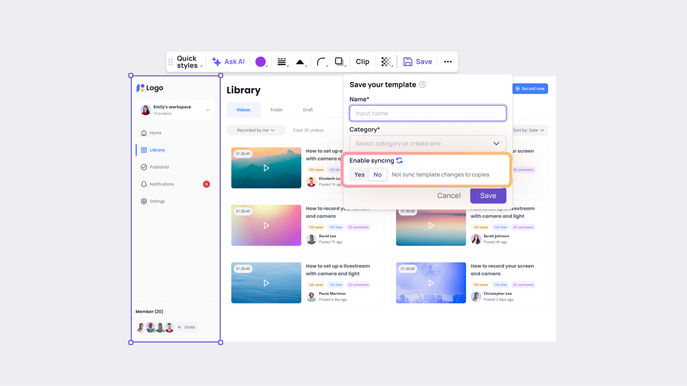Click the Ask AI sparkle icon
The width and height of the screenshot is (687, 386).
coord(216,61)
